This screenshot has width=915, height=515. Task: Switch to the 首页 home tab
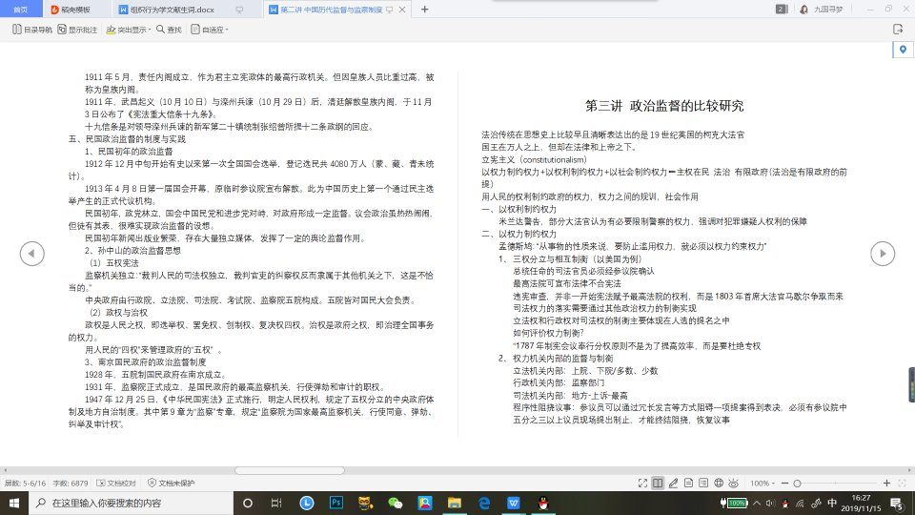tap(21, 9)
